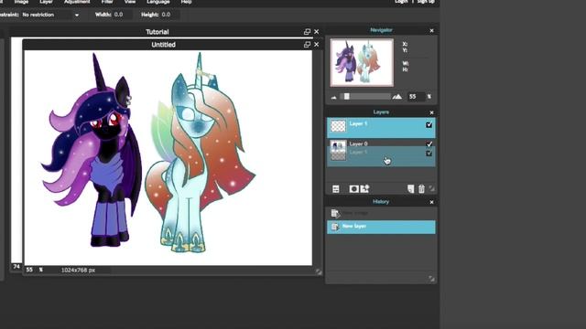Click the Navigator preview thumbnail

[362, 63]
